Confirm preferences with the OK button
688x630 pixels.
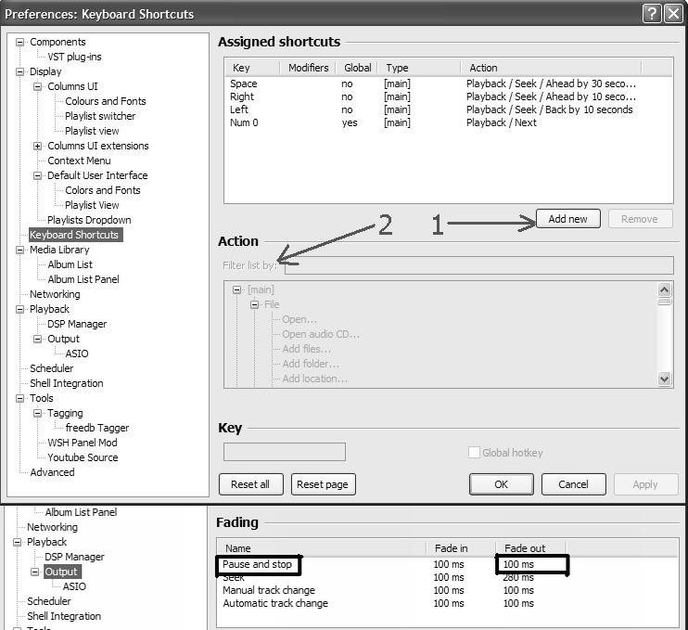[501, 484]
